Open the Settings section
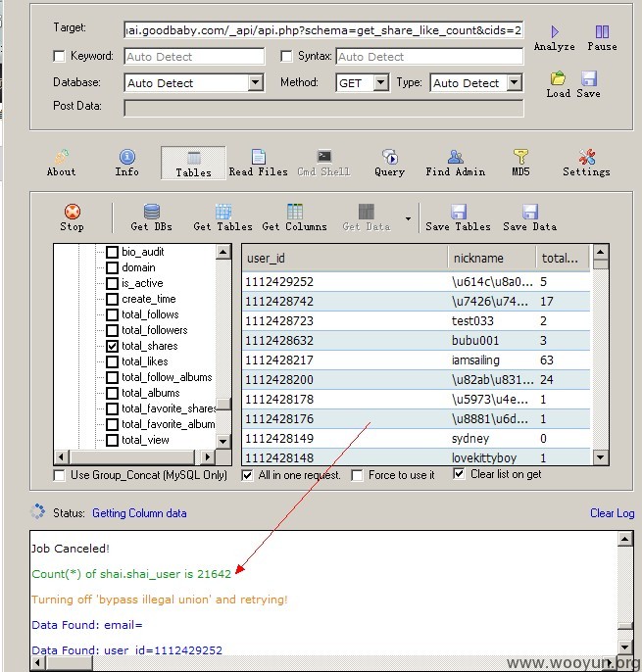Screen dimensions: 642x672 point(586,163)
